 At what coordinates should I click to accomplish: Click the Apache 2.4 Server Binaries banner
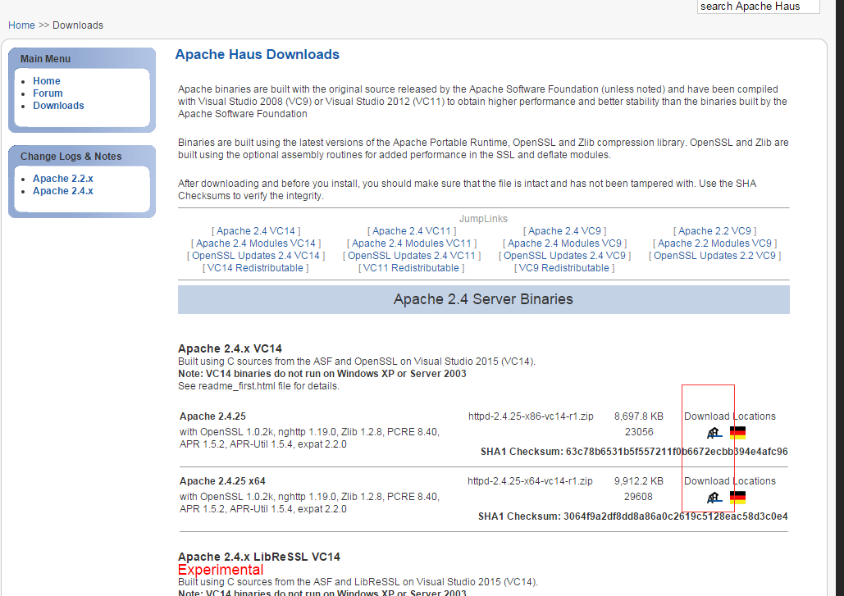coord(483,299)
